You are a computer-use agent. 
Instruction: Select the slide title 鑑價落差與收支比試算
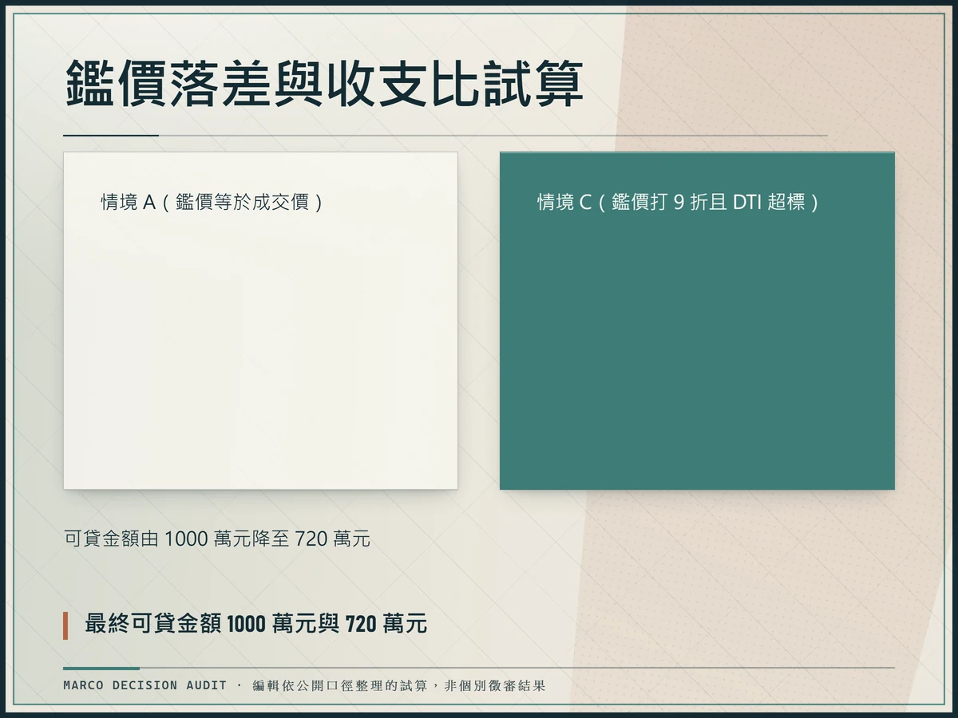coord(323,83)
